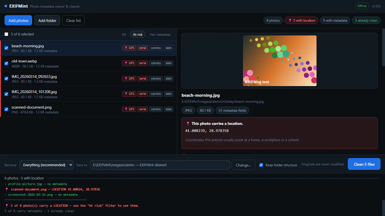Click the Offline status badge

click(x=362, y=6)
